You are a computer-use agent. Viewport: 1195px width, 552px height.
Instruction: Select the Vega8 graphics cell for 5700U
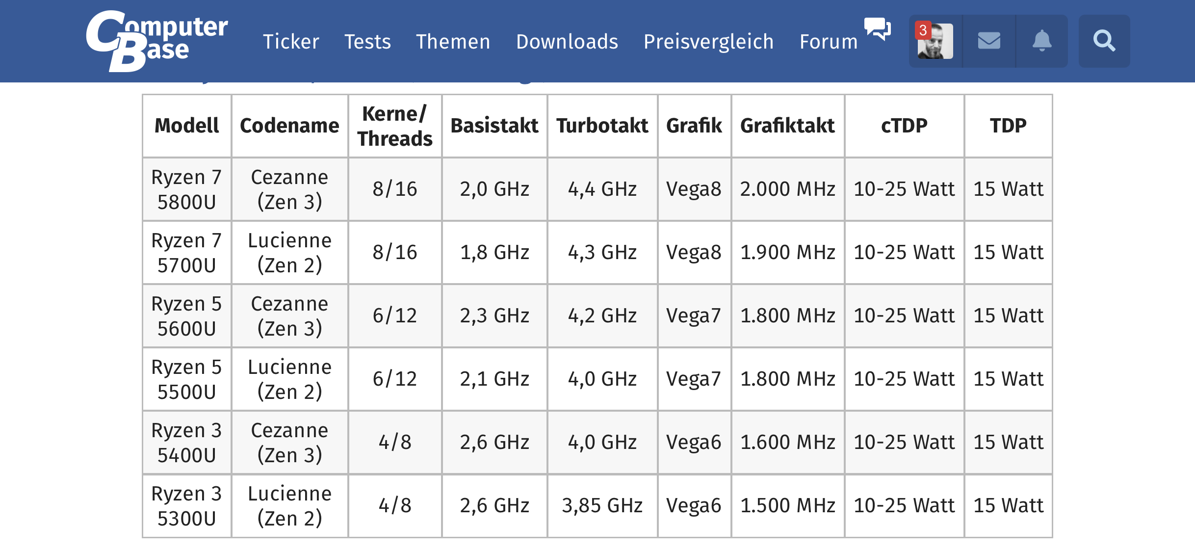point(694,252)
